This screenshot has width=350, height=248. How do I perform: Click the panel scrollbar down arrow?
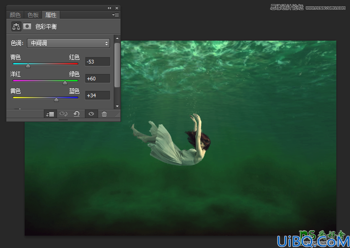(117, 106)
